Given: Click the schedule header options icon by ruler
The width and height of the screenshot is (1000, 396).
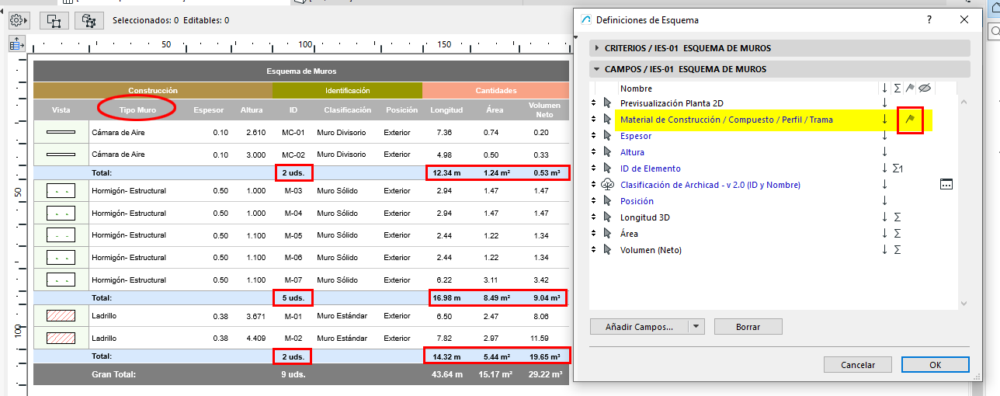Looking at the screenshot, I should pos(16,44).
